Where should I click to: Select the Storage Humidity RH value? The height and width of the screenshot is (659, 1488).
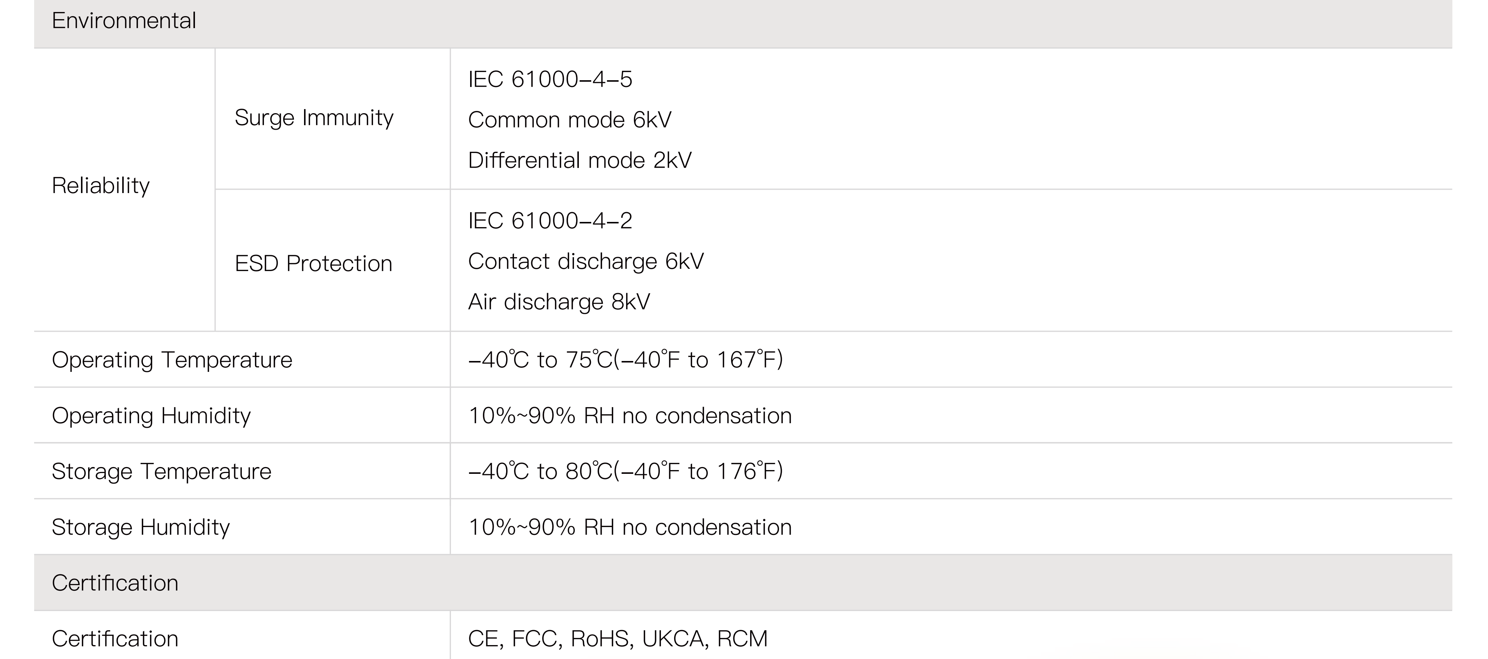[629, 527]
